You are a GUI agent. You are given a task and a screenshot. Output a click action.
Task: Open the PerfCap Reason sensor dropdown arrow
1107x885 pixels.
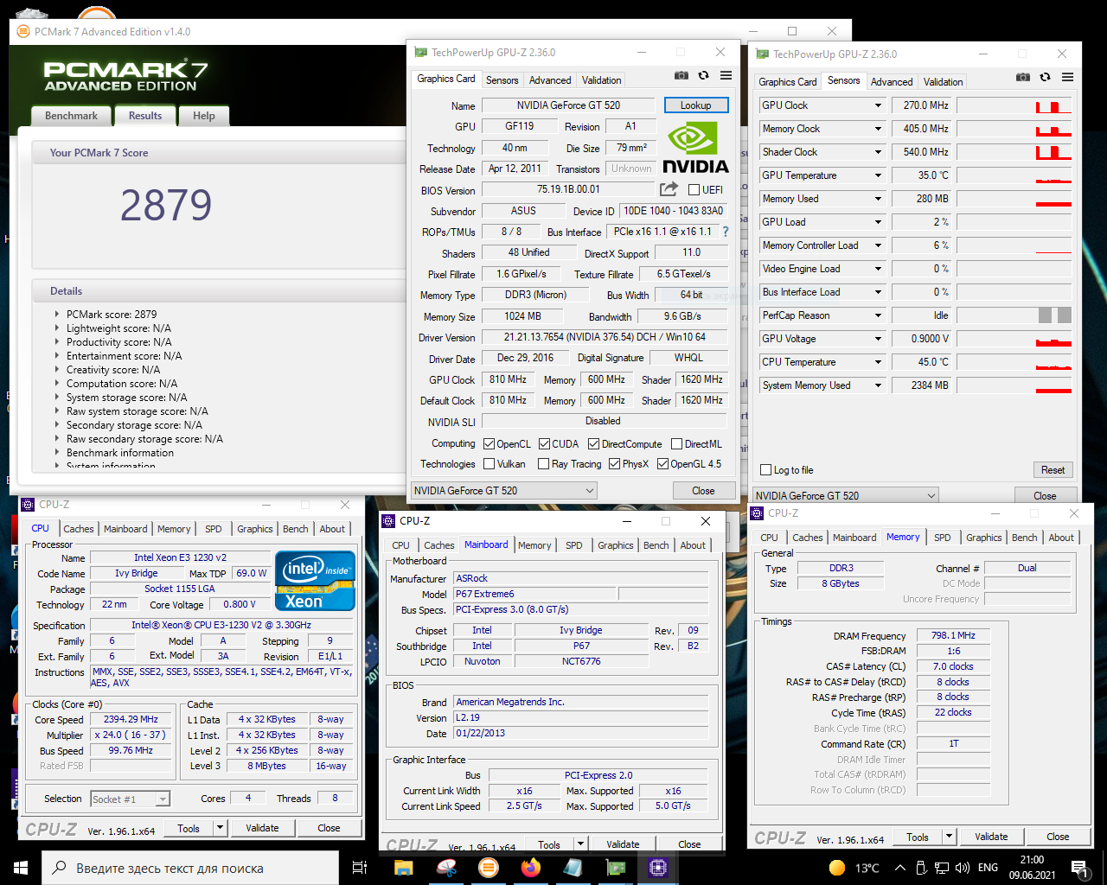pyautogui.click(x=878, y=315)
